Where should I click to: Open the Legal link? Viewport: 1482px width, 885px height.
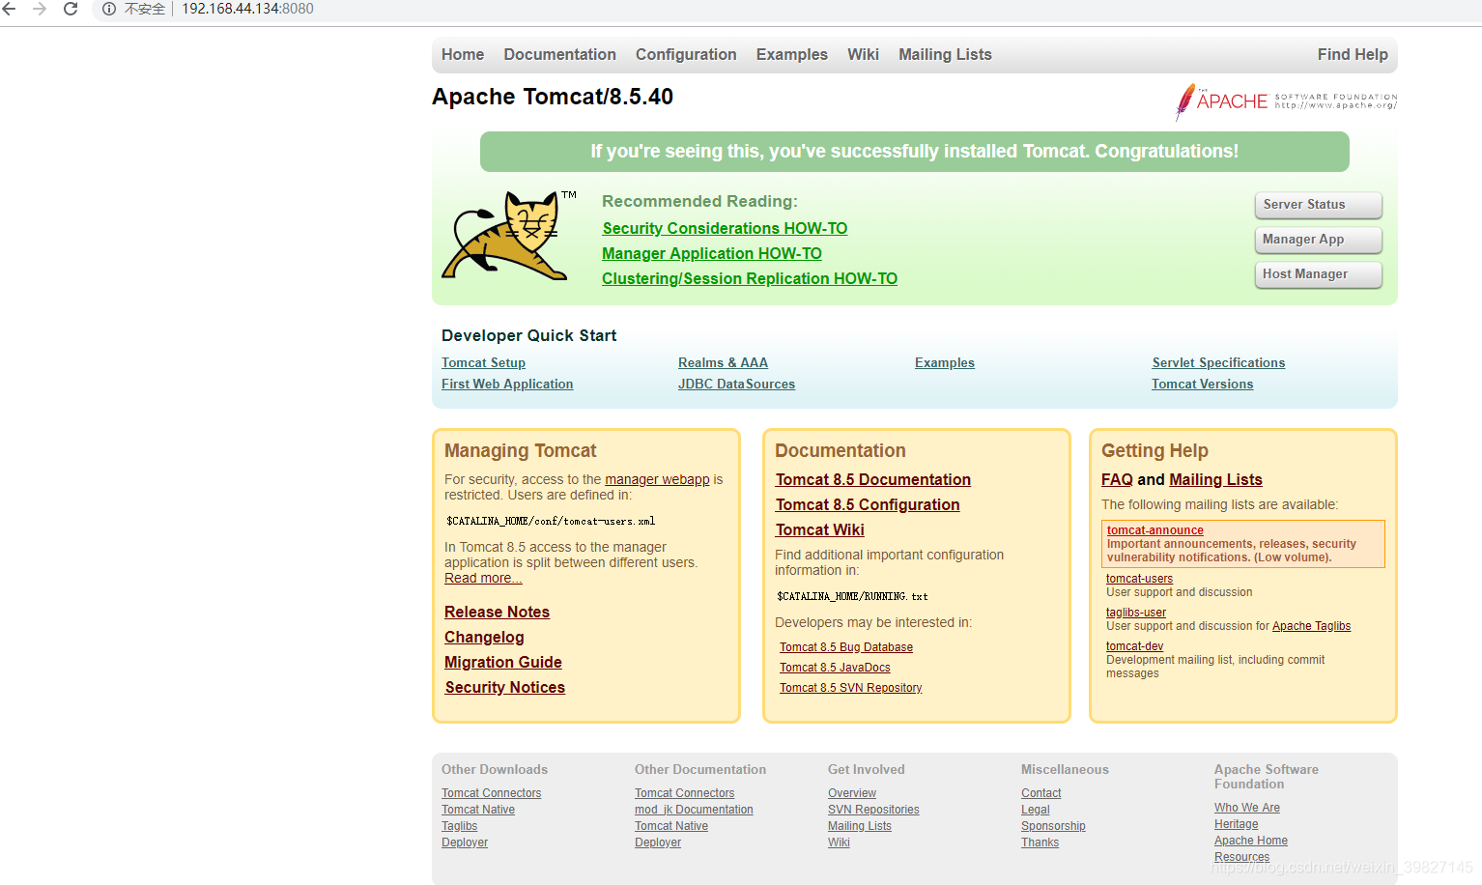(x=1035, y=810)
